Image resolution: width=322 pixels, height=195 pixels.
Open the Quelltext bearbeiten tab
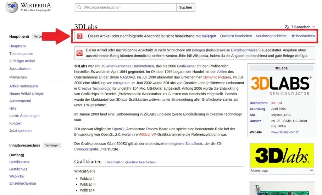pos(236,36)
